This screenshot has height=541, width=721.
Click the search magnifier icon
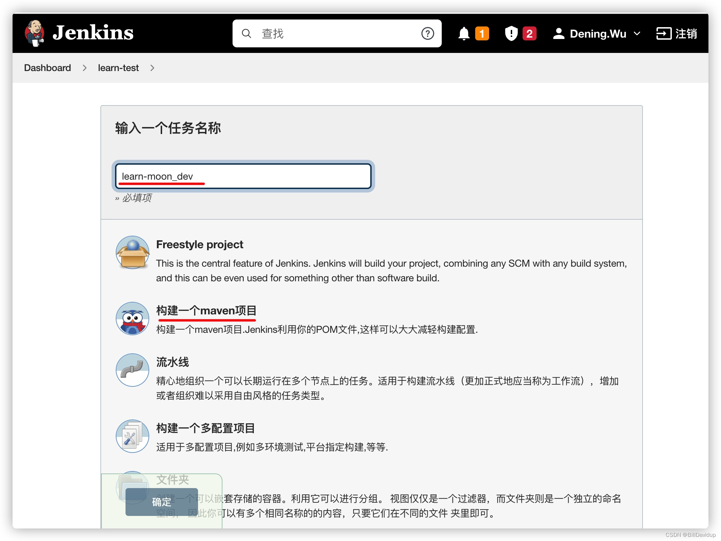[246, 33]
